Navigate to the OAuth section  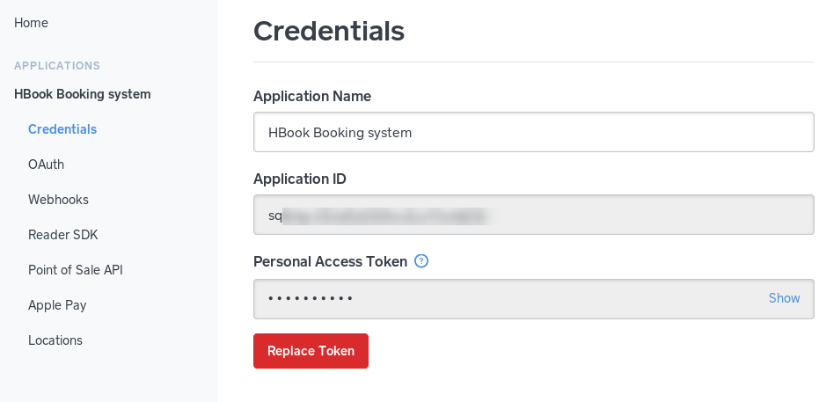pos(46,164)
